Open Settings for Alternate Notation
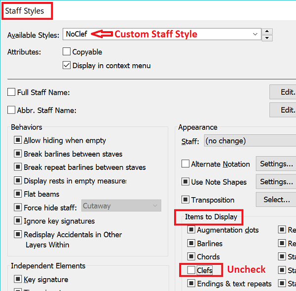 [x=277, y=164]
